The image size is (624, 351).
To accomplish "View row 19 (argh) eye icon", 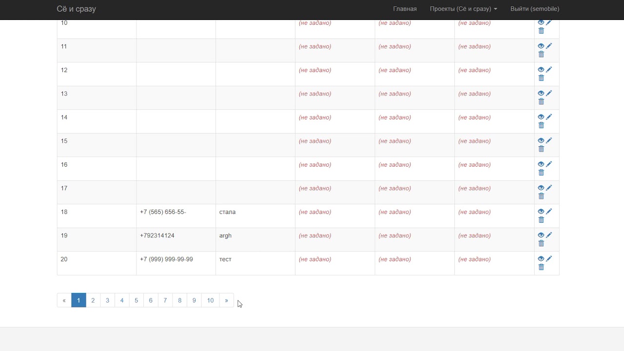I will tap(541, 235).
